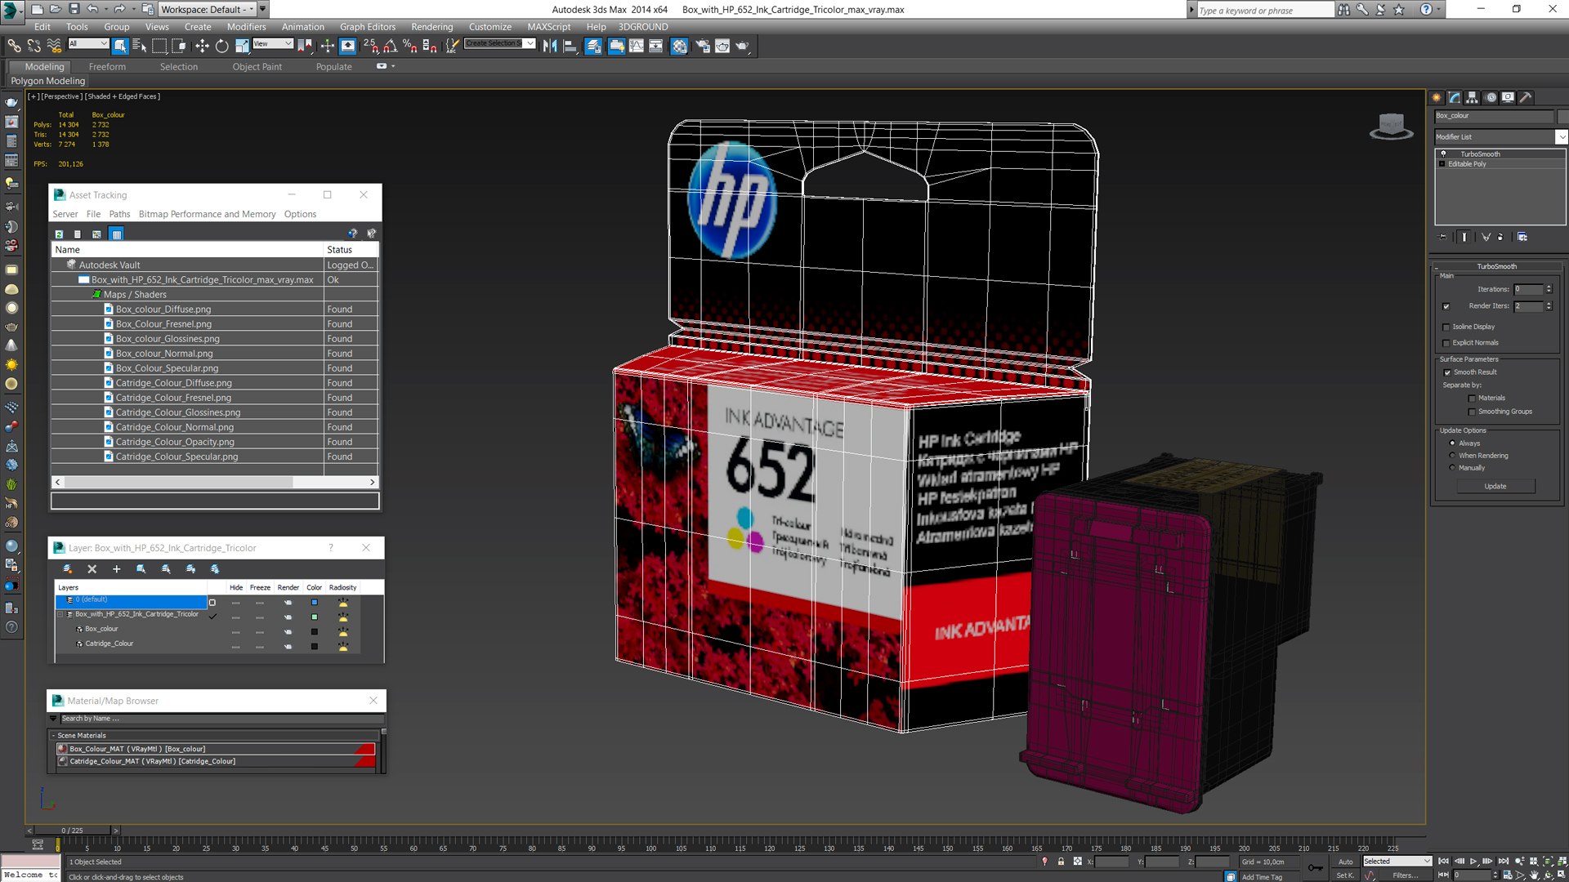Image resolution: width=1569 pixels, height=882 pixels.
Task: Collapse the TurboSmooth rollout
Action: [x=1495, y=266]
